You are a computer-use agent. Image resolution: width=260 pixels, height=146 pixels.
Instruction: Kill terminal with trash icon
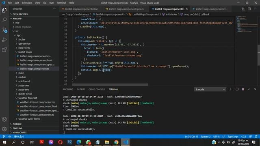[x=243, y=89]
